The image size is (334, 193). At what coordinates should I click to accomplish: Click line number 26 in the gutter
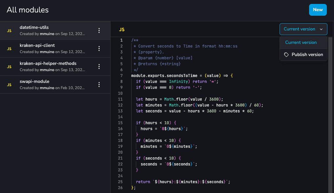pos(120,188)
